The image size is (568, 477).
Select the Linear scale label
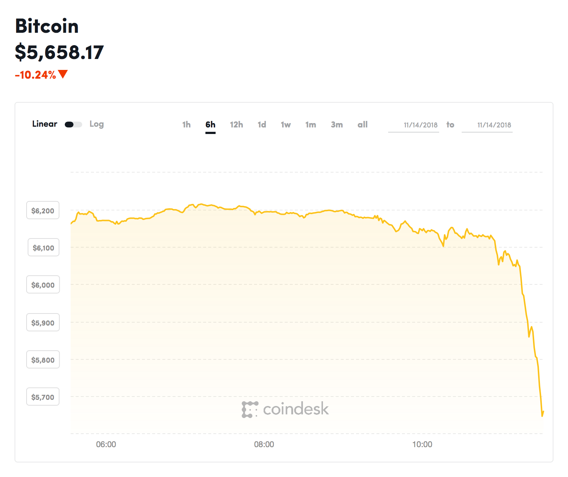click(44, 124)
